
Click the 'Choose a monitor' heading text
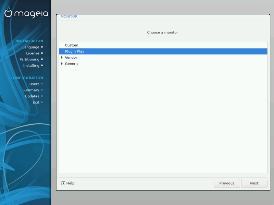pyautogui.click(x=162, y=32)
